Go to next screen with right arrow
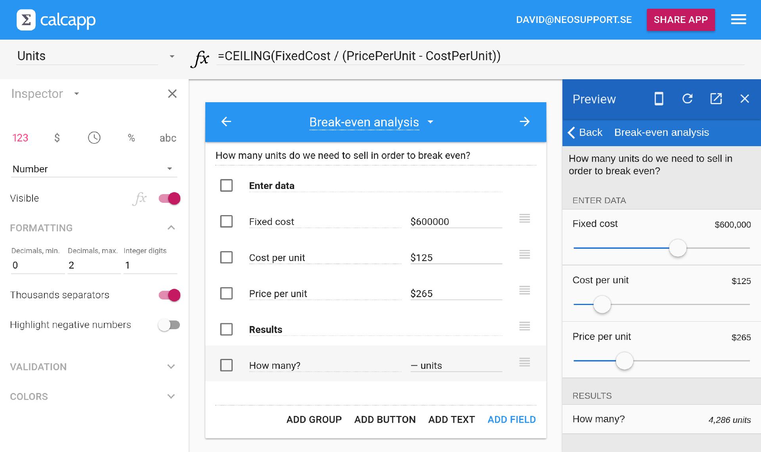 524,122
